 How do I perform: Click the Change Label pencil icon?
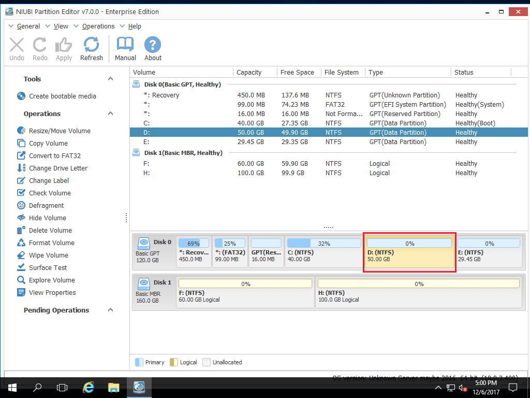[21, 180]
